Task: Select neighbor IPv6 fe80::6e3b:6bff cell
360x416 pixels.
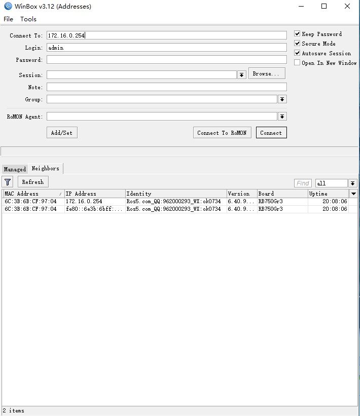Action: (x=94, y=209)
